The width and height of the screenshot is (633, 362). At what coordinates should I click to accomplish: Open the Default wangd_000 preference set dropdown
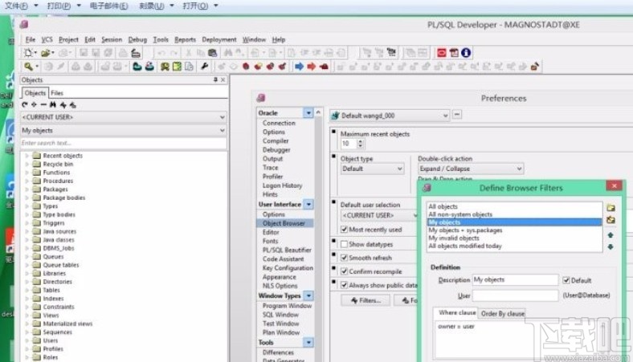pyautogui.click(x=445, y=116)
